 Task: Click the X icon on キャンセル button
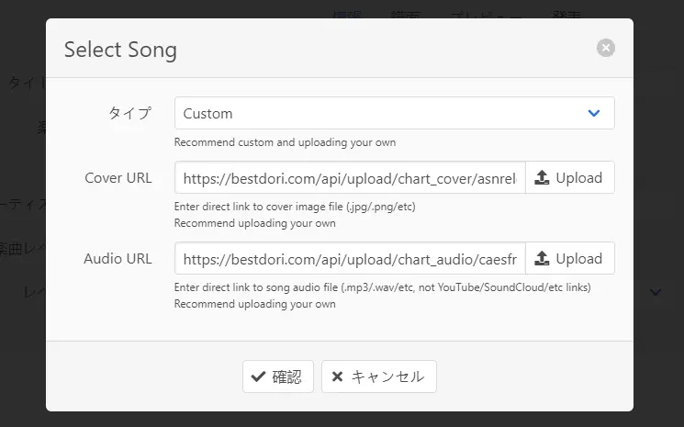[x=338, y=376]
